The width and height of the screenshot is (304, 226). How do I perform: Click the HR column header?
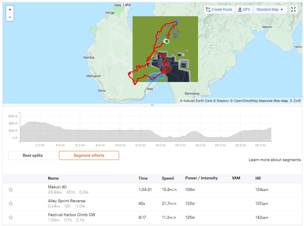click(x=258, y=178)
